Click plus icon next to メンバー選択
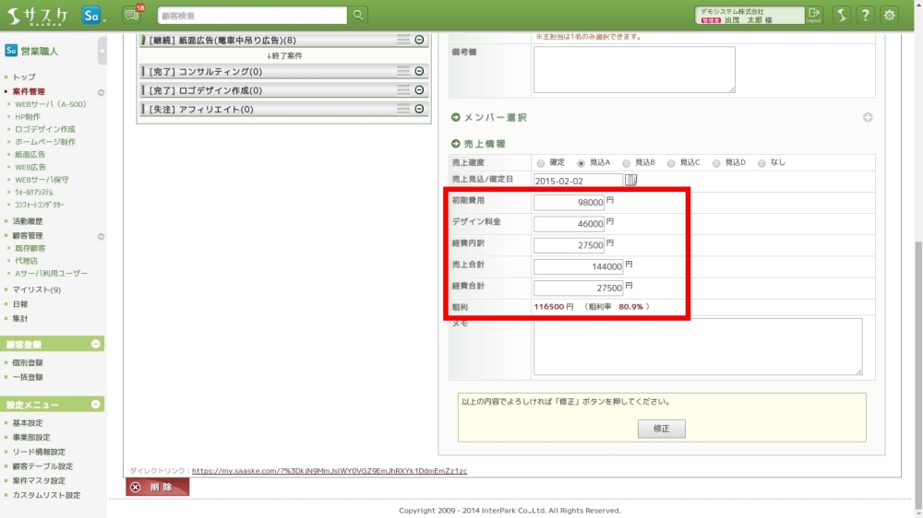Image resolution: width=923 pixels, height=518 pixels. [868, 117]
